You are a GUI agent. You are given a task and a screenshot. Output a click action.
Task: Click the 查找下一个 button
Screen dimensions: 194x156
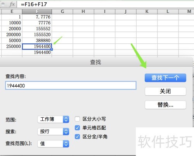point(165,78)
